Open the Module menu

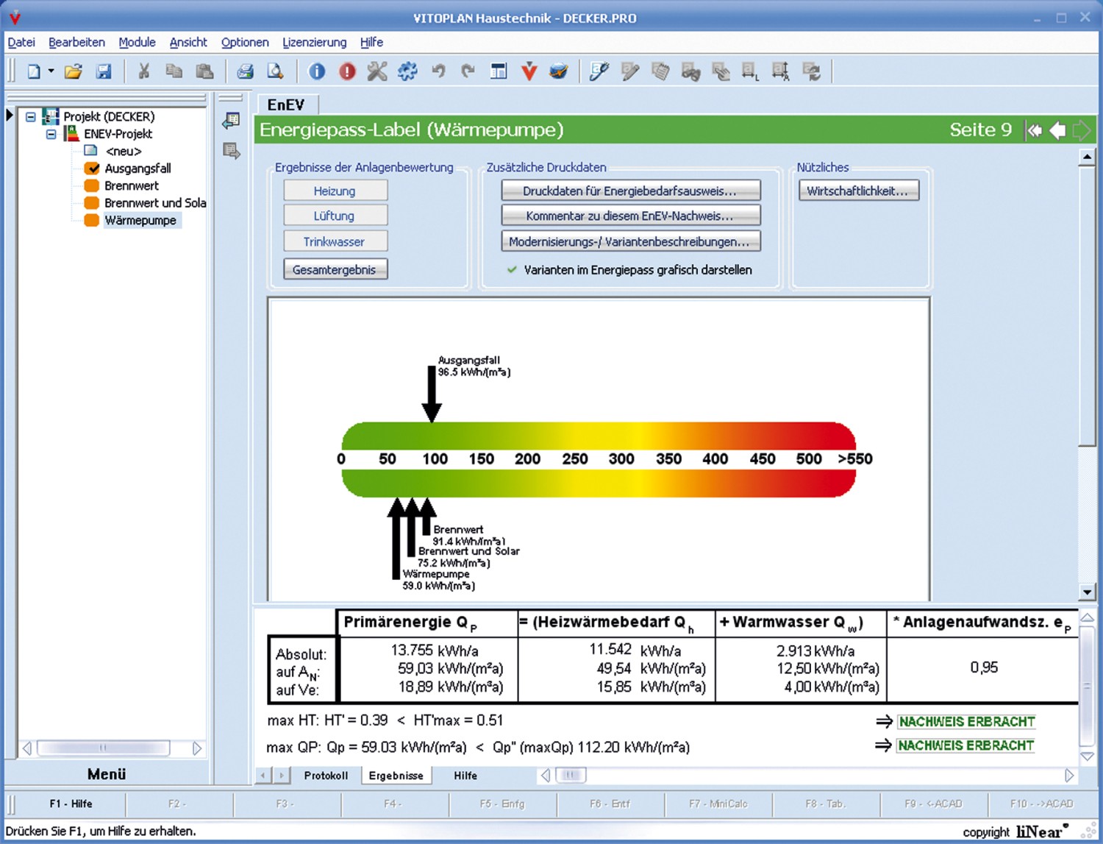click(137, 42)
